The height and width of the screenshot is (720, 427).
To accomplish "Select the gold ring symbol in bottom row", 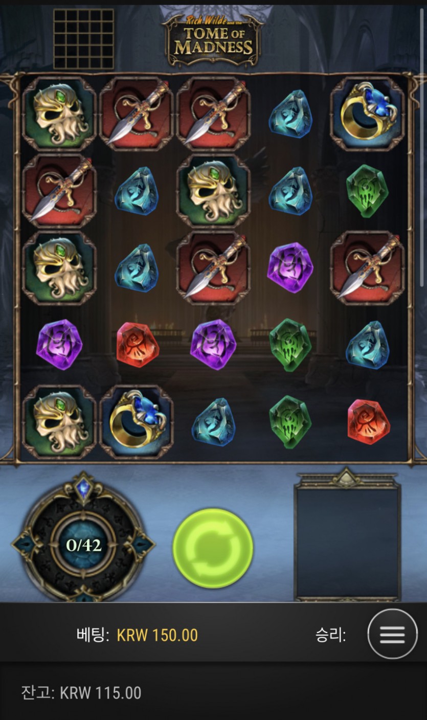I will (x=136, y=422).
